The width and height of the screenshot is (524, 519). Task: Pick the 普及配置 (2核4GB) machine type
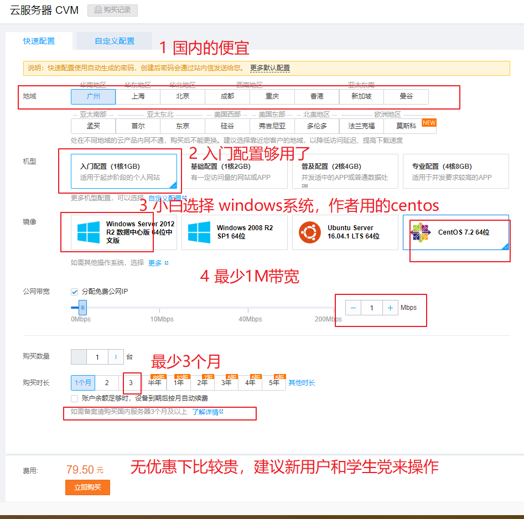click(x=345, y=172)
